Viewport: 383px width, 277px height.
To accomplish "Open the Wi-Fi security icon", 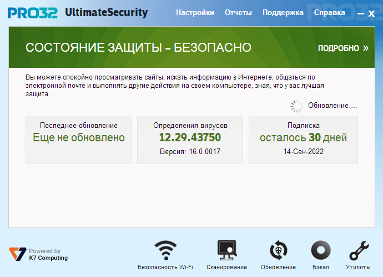I will 165,250.
